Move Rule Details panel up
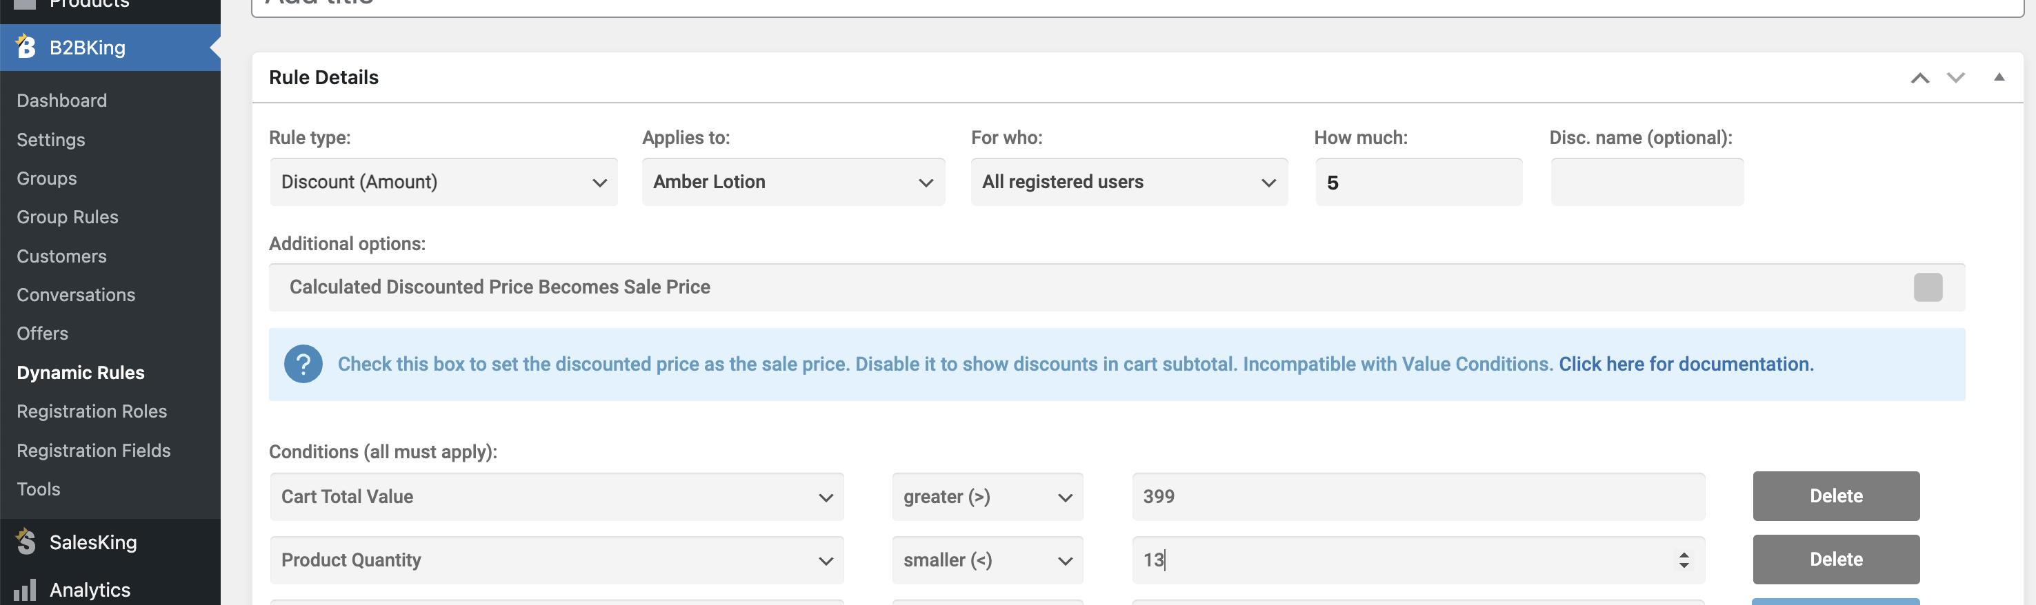The height and width of the screenshot is (605, 2036). (1920, 77)
